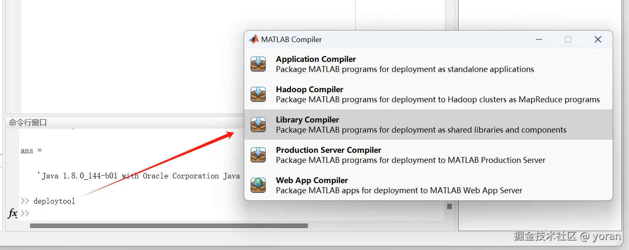Click the 命令行窗口 panel title
The height and width of the screenshot is (250, 629).
[28, 122]
